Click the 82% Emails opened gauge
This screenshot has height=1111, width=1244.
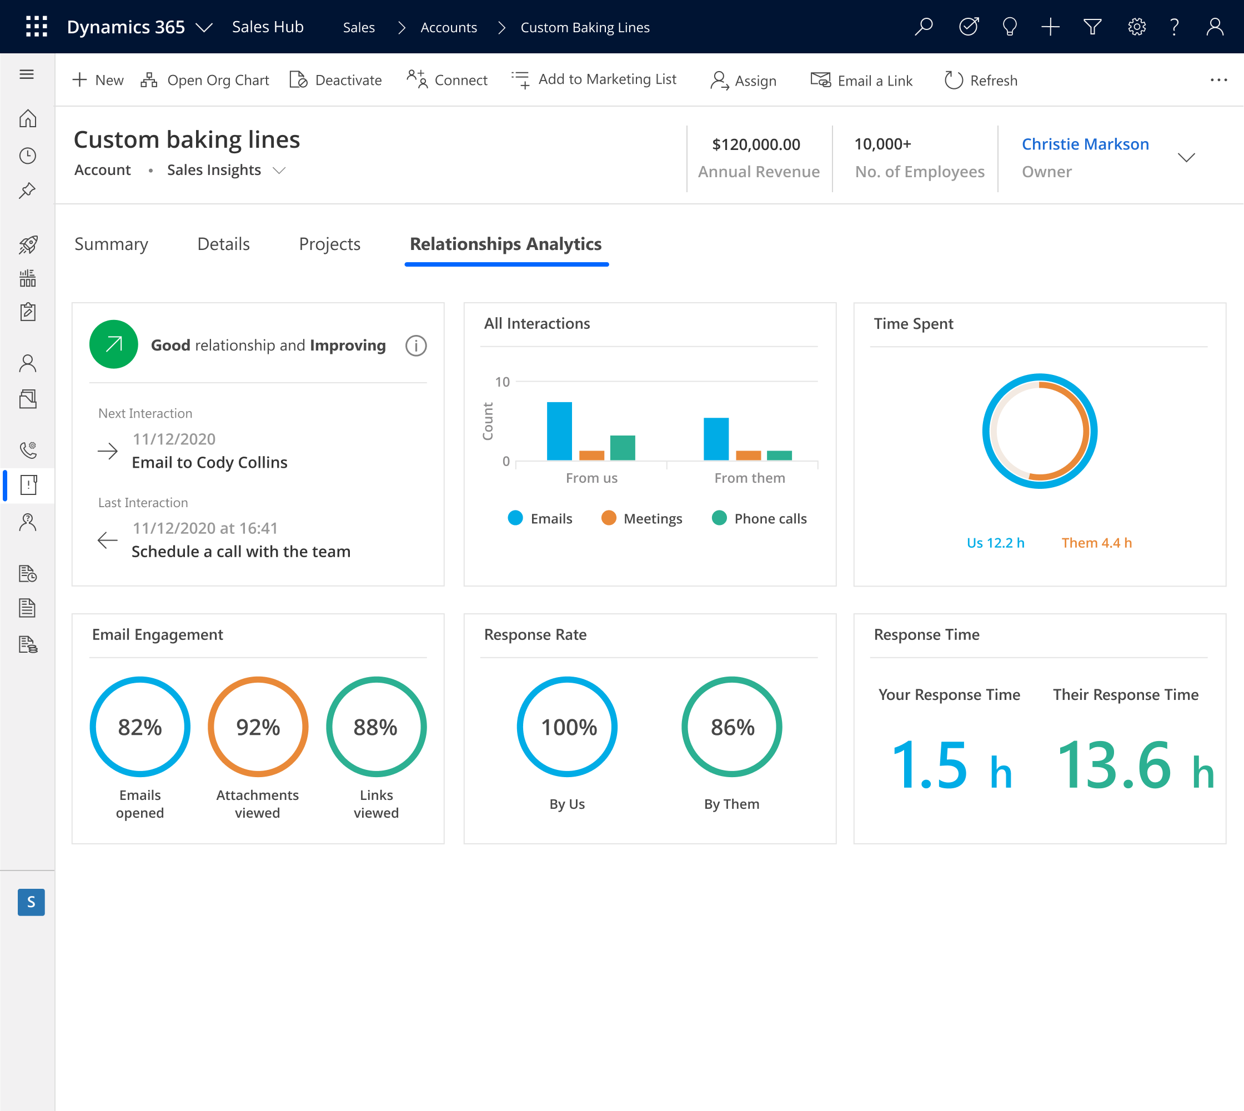pos(140,727)
